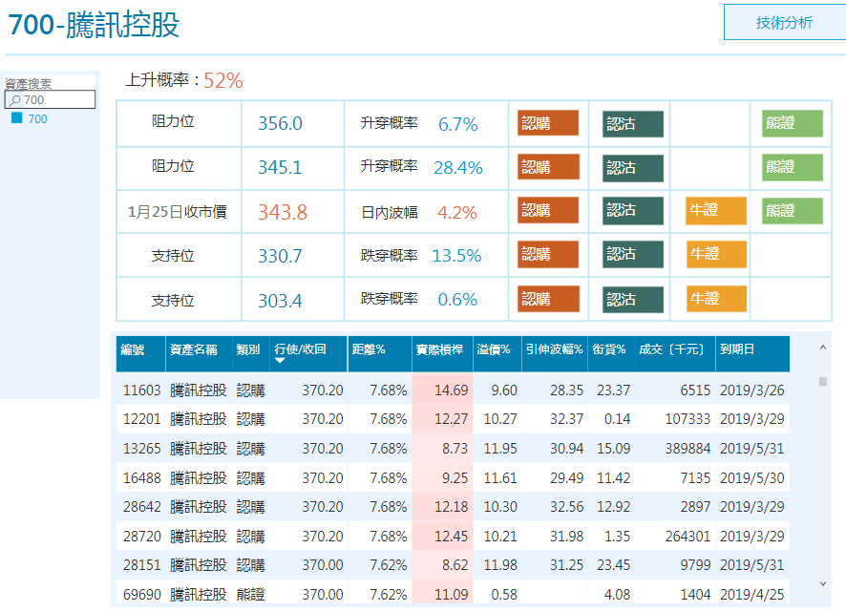
Task: Select warrant row 11603
Action: 453,390
